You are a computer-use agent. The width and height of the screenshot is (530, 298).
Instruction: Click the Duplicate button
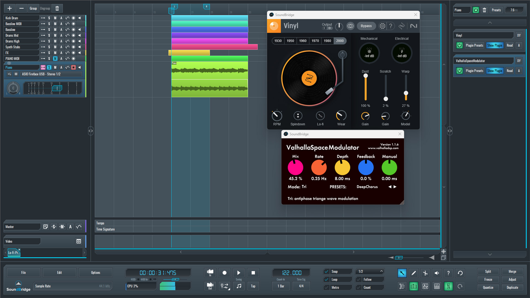click(x=512, y=288)
